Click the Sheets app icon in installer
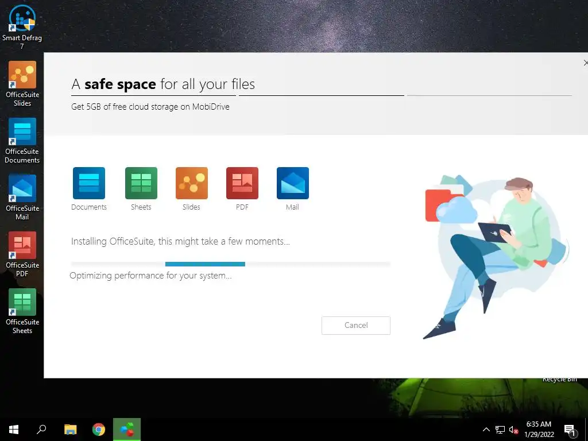The width and height of the screenshot is (588, 441). 141,183
